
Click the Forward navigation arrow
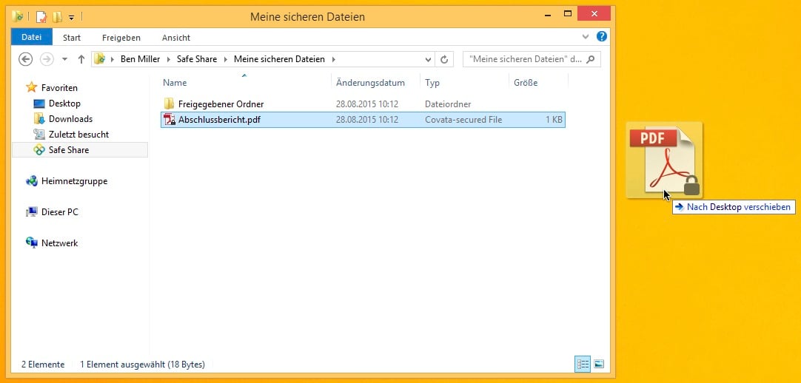47,59
